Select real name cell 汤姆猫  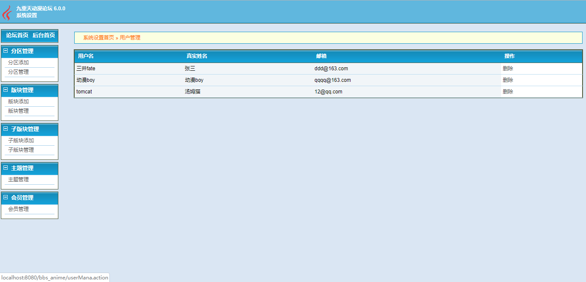[x=193, y=92]
